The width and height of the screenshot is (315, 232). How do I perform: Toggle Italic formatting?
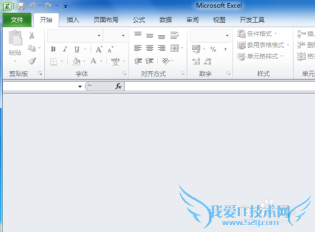click(x=65, y=49)
